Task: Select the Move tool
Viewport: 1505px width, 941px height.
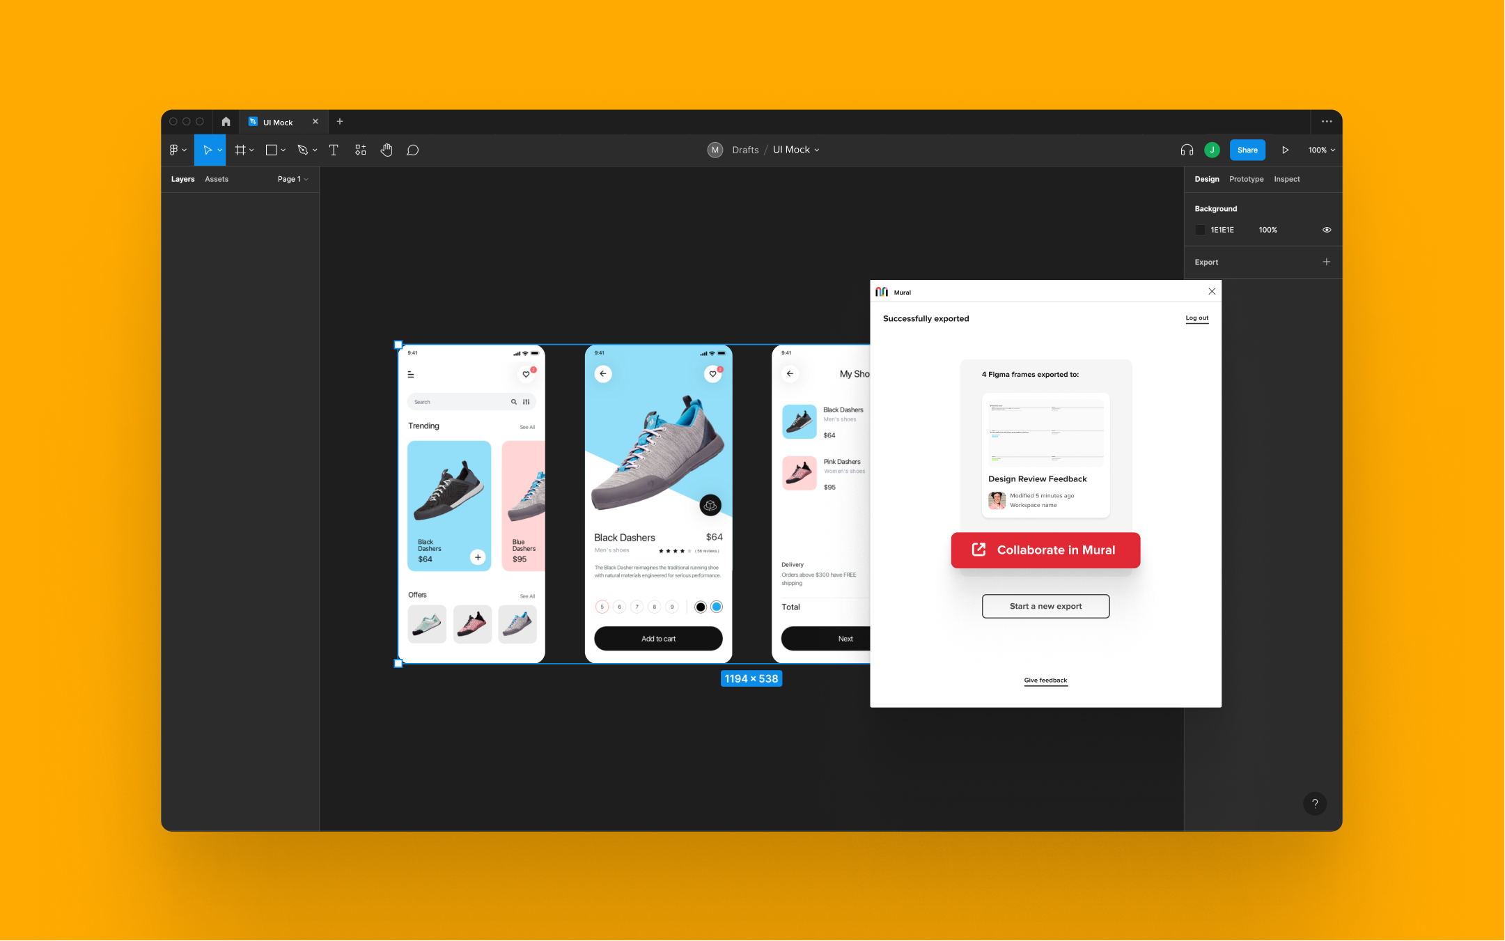Action: point(208,150)
